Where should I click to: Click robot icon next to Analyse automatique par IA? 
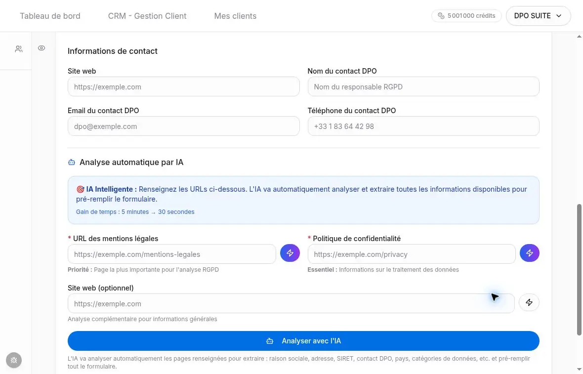click(x=71, y=163)
